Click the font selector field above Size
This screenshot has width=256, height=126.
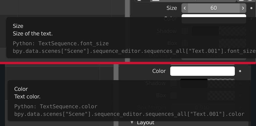point(193,1)
